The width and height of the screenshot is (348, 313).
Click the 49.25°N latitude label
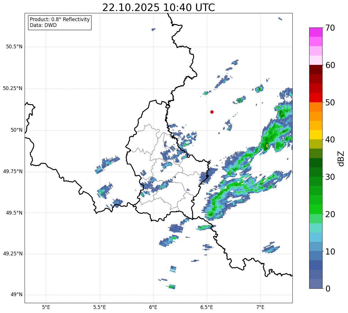tap(13, 254)
